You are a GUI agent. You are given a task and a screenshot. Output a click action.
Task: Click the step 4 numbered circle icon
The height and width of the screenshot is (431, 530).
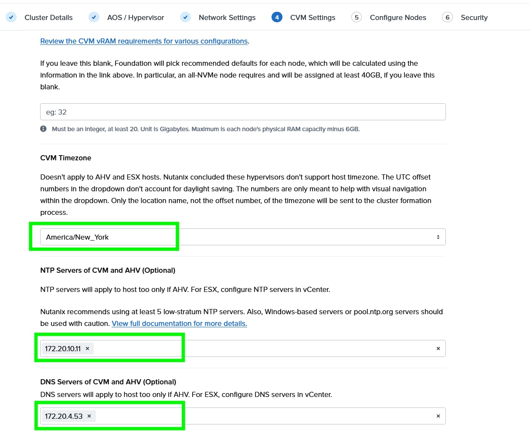click(x=277, y=17)
